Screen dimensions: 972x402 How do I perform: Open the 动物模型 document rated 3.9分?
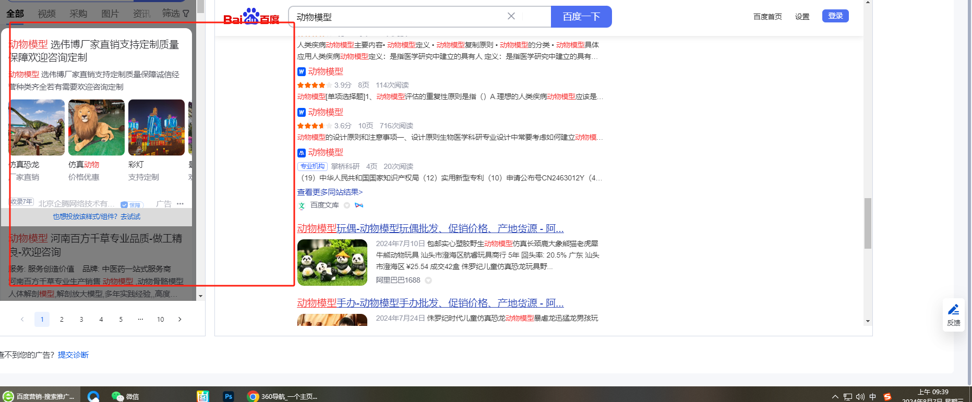326,71
